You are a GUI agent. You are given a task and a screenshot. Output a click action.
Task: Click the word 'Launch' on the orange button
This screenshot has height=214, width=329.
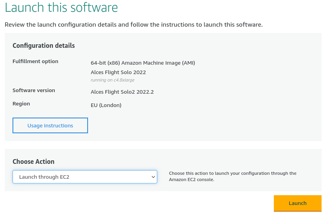click(298, 203)
